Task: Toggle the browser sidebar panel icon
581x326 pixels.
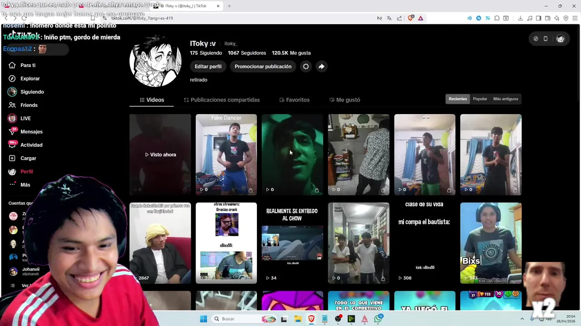Action: [x=538, y=18]
